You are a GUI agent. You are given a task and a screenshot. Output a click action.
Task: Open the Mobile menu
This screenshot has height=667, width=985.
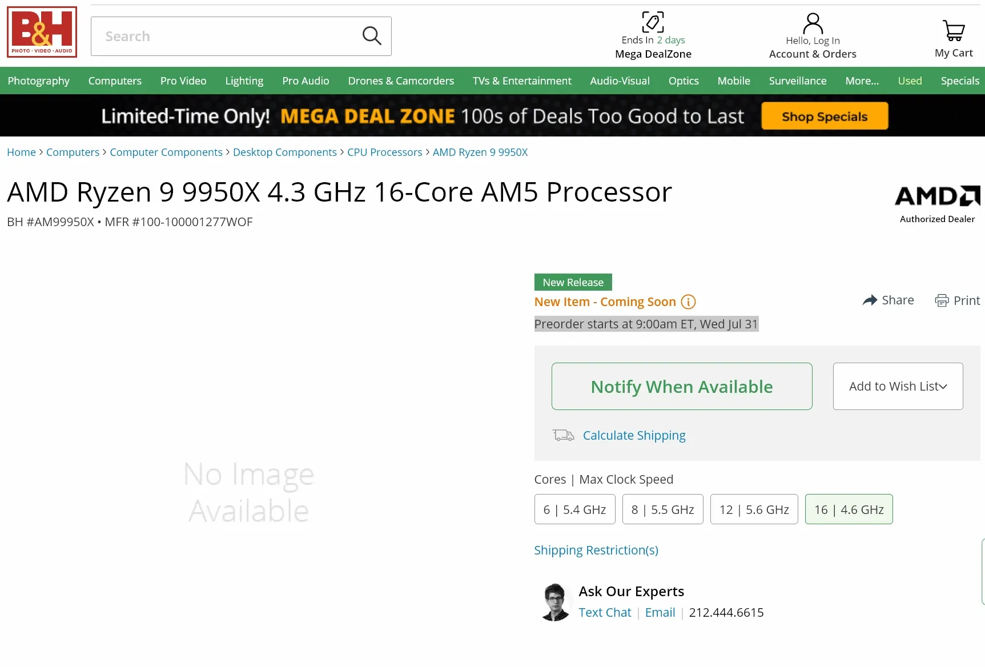click(x=734, y=81)
